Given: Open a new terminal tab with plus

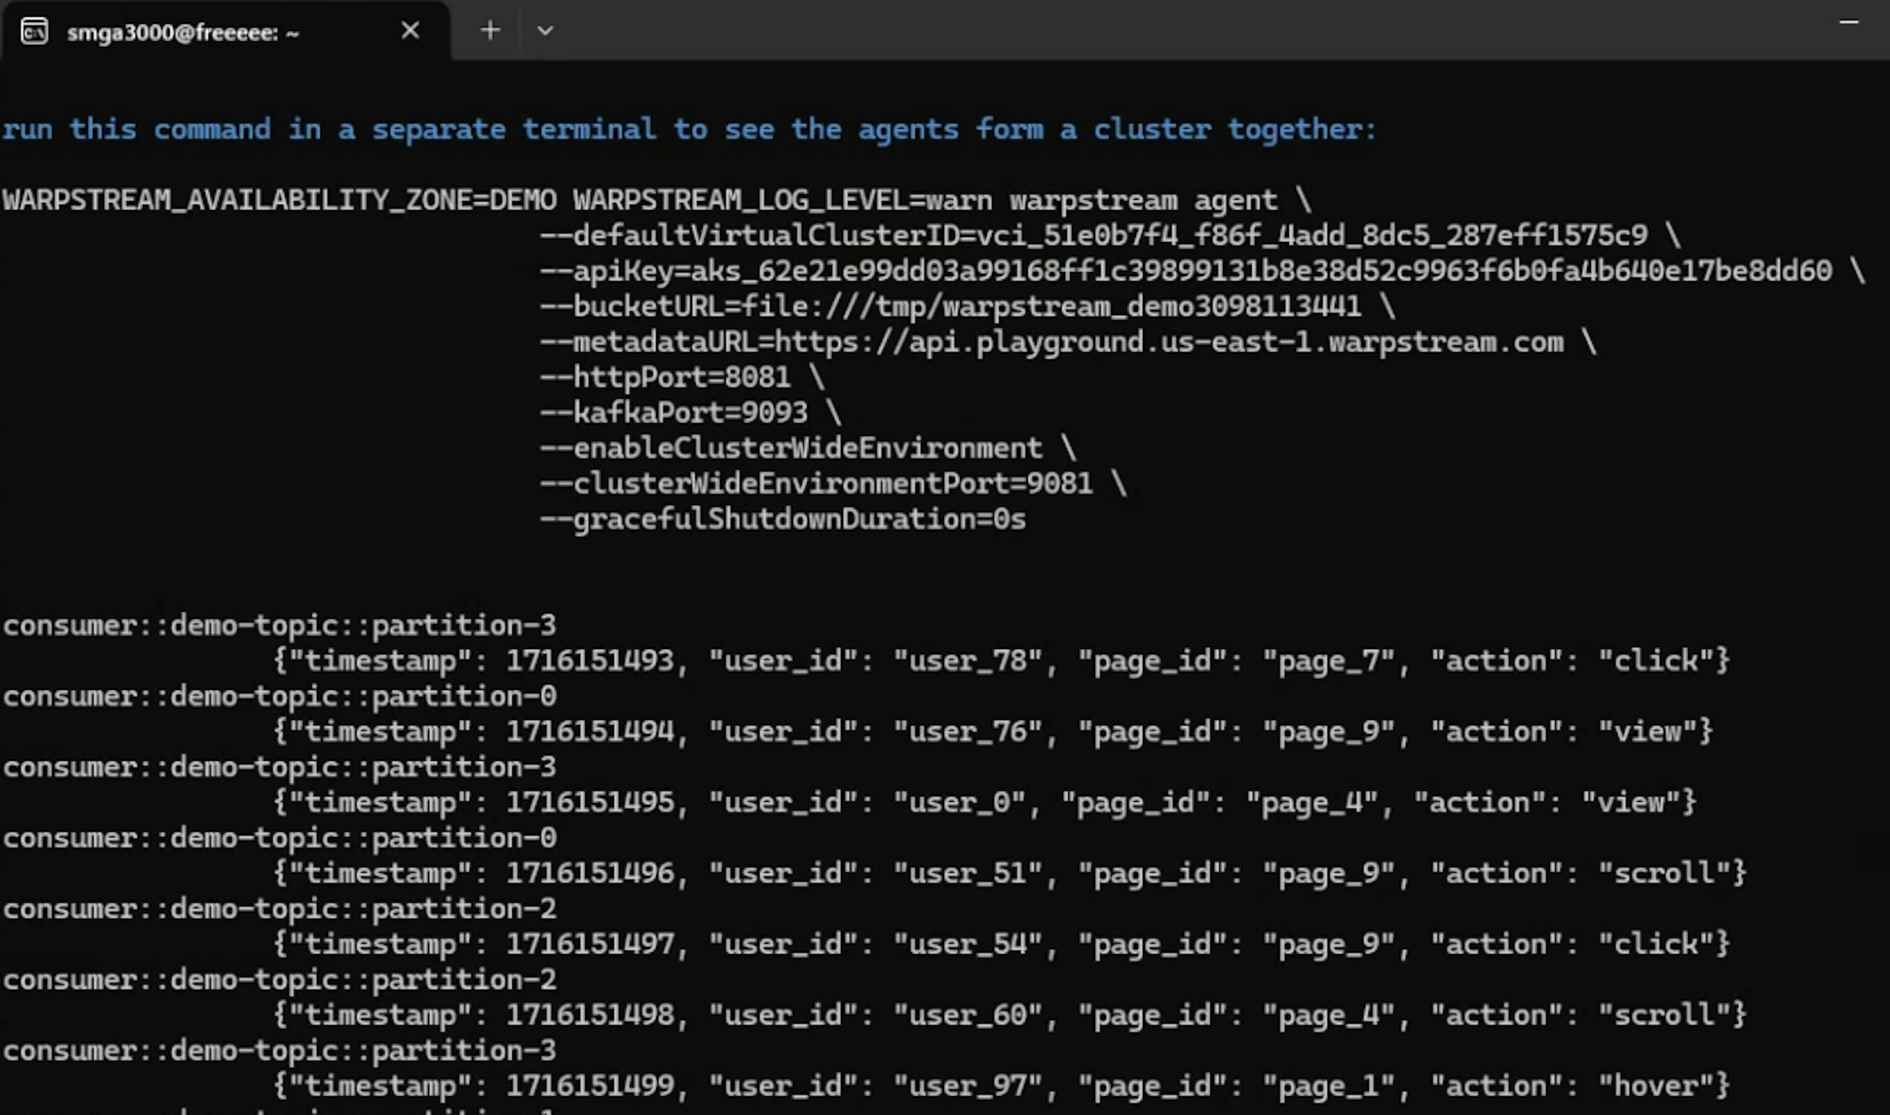Looking at the screenshot, I should click(490, 31).
